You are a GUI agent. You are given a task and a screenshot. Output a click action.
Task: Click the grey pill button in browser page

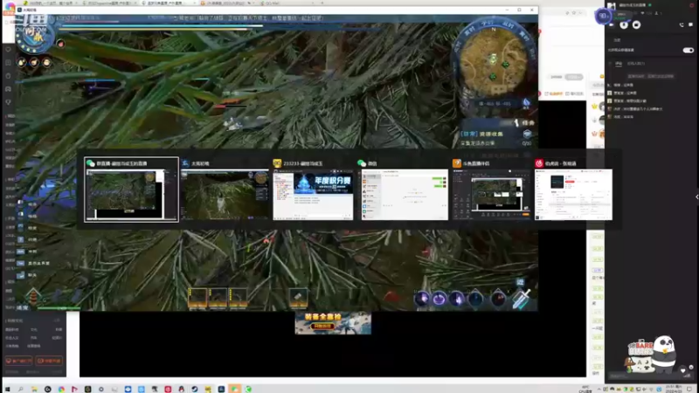[574, 77]
